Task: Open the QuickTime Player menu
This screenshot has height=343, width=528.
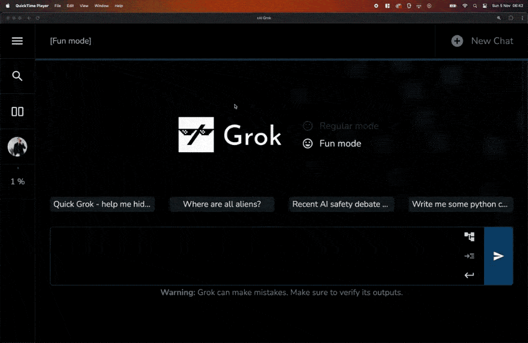Action: point(32,6)
